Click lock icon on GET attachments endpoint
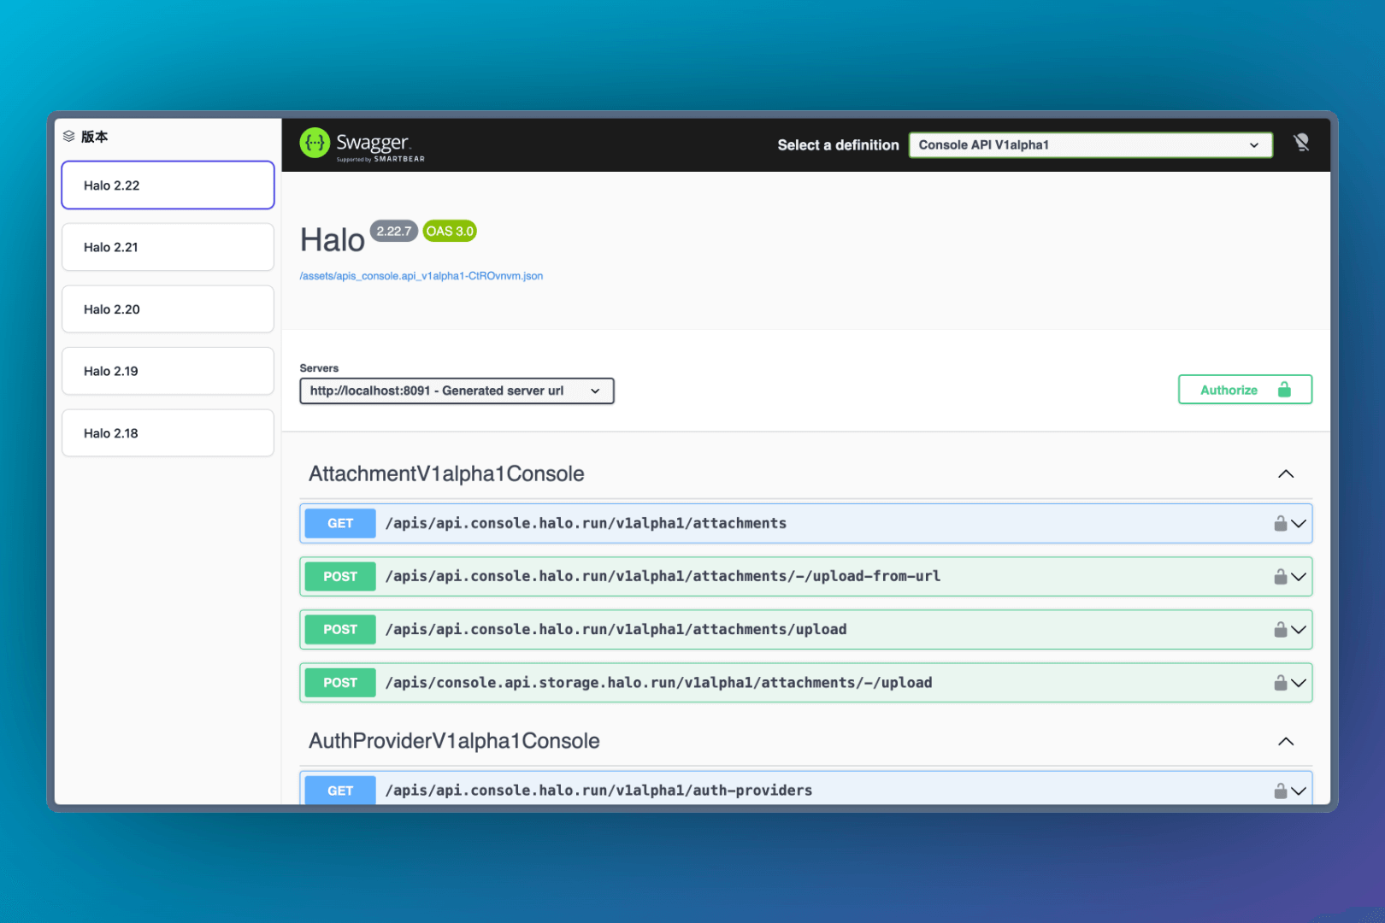 [1280, 524]
